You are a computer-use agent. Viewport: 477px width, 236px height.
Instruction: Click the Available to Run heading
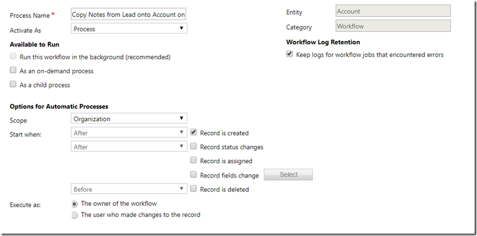point(34,44)
